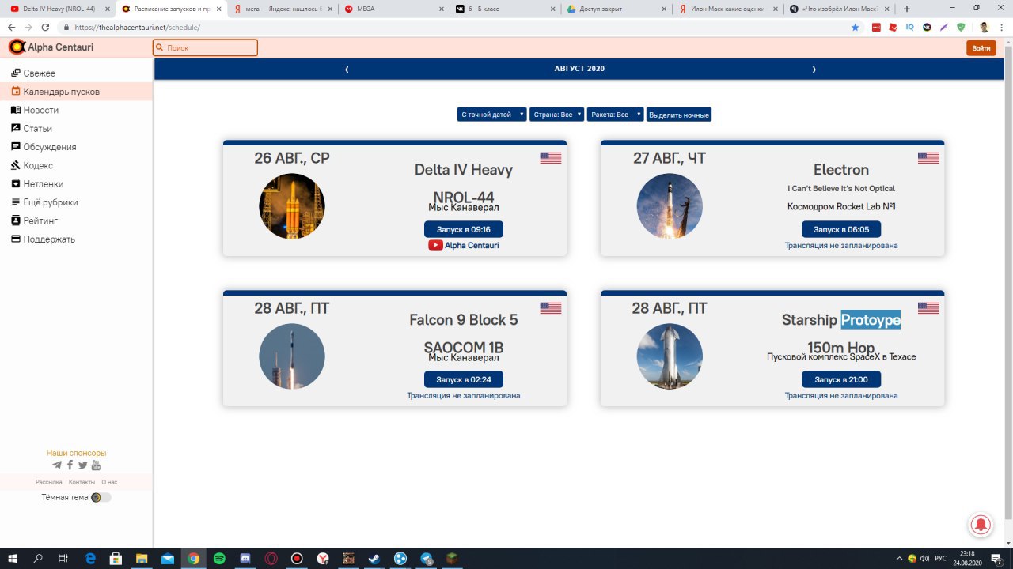
Task: Open the IQ browser extension
Action: 909,27
